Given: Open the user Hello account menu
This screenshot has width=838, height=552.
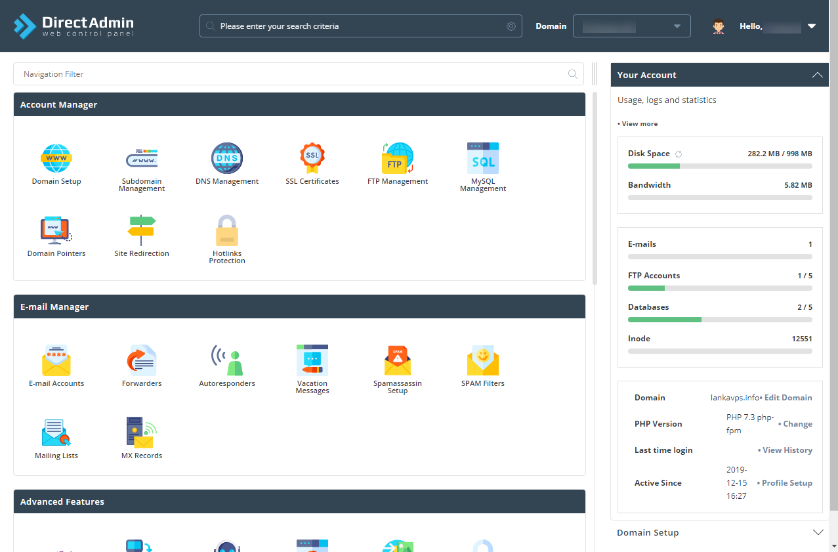Looking at the screenshot, I should pos(765,26).
